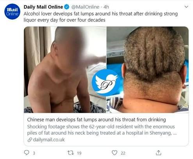Click the Twitter bird watermark logo
The image size is (193, 159).
(106, 83)
